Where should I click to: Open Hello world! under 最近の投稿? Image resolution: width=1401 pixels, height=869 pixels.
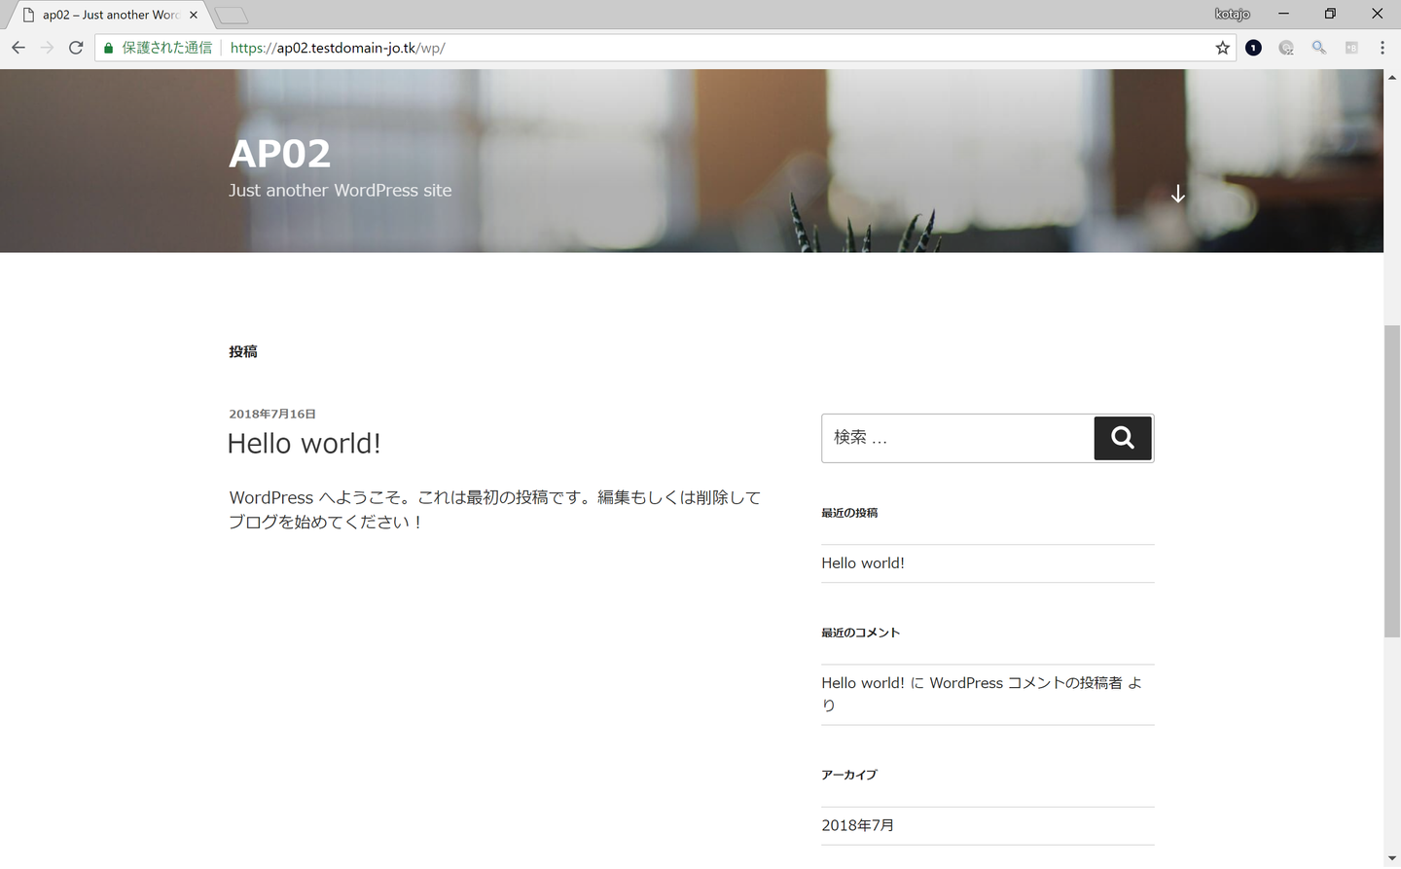(863, 563)
